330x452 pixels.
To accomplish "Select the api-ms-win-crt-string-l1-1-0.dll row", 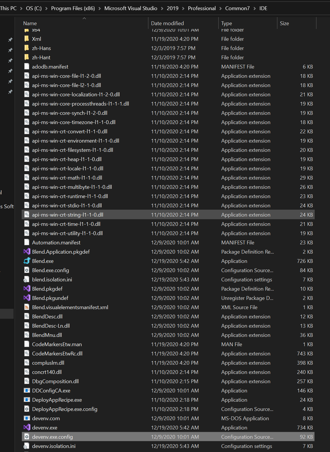I will coord(116,215).
